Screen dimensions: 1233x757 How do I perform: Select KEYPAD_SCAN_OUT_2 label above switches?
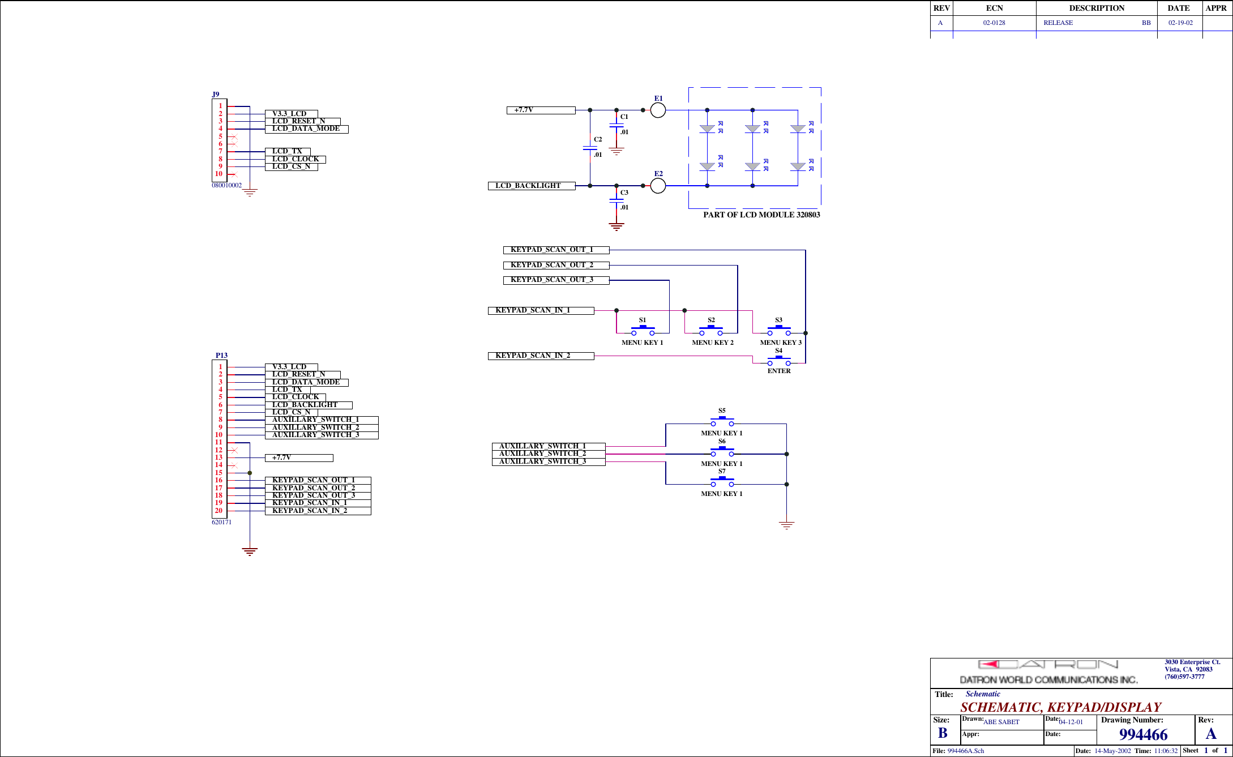pyautogui.click(x=556, y=265)
